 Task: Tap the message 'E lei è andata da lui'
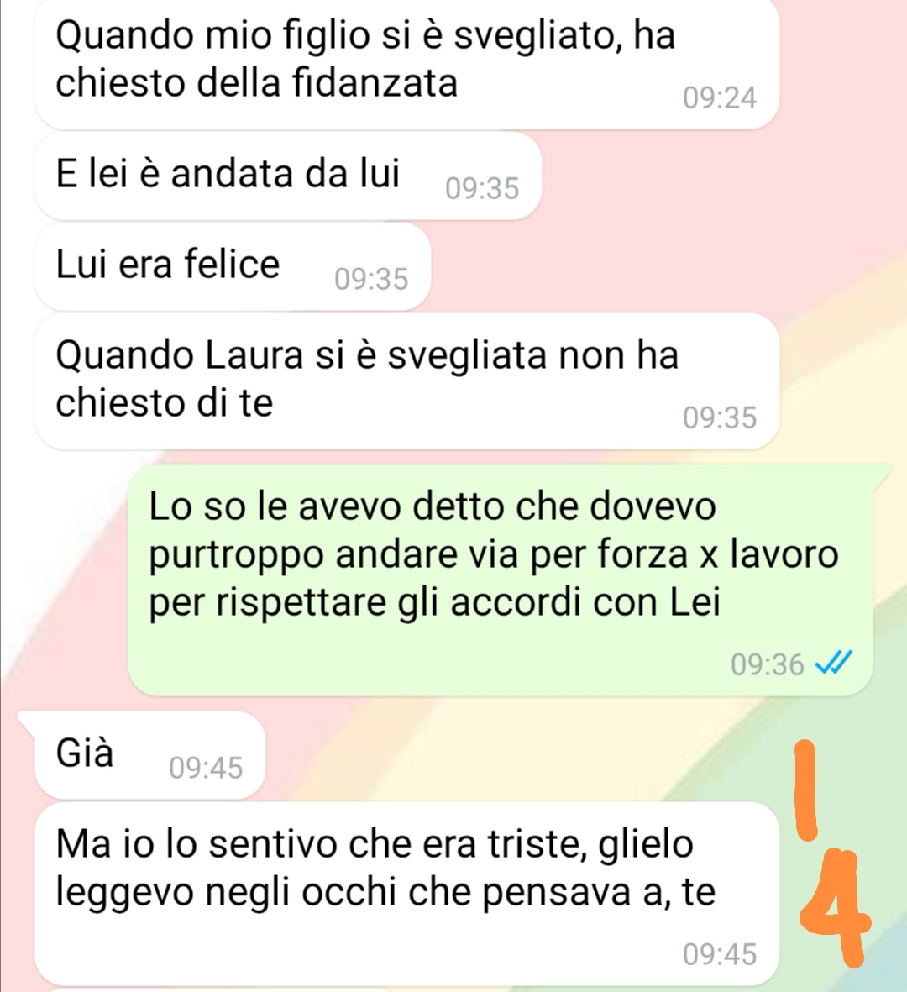point(288,176)
